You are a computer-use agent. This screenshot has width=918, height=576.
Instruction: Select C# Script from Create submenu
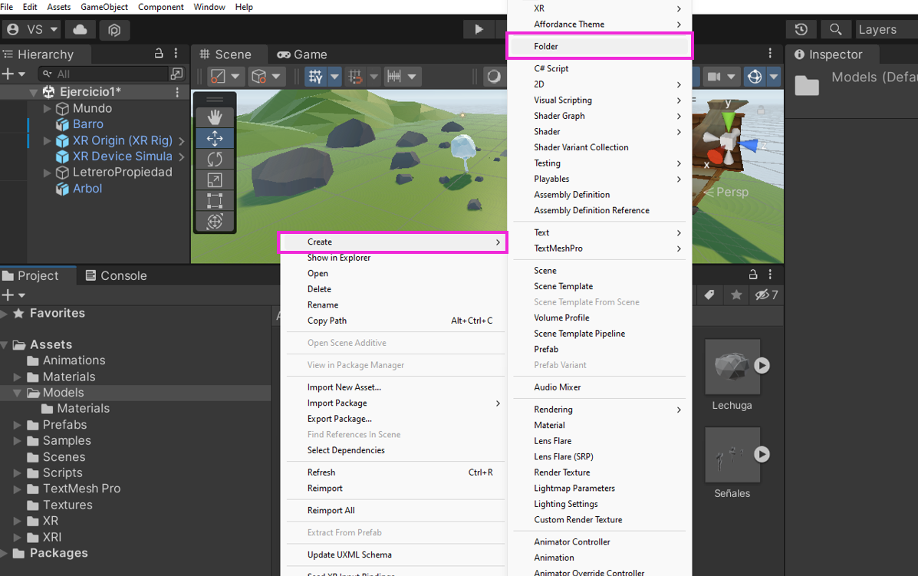pyautogui.click(x=551, y=68)
